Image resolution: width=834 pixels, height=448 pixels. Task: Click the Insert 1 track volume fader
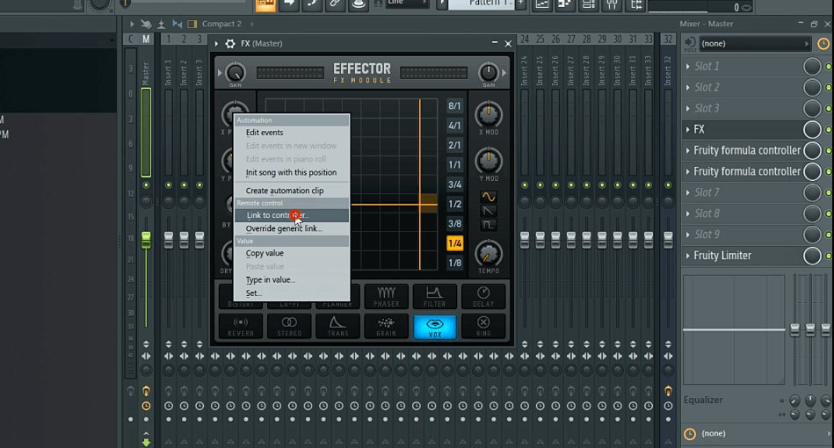point(169,240)
